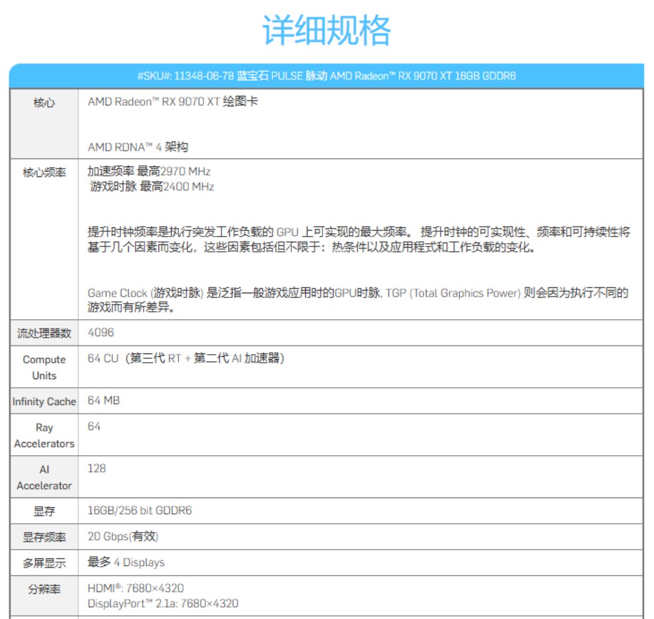Viewport: 654px width, 619px height.
Task: Click the Ray Accelerators row label
Action: (x=44, y=435)
